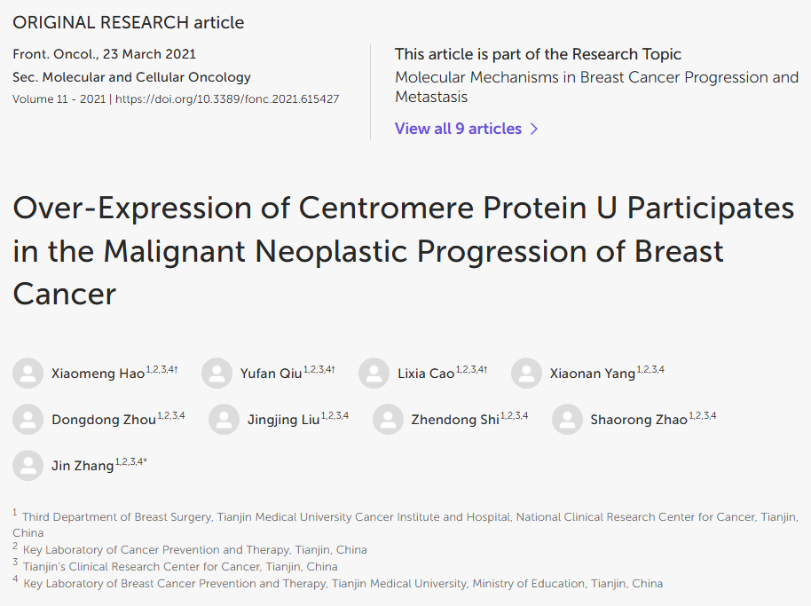Click Xiaomeng Hao's avatar icon
Image resolution: width=811 pixels, height=606 pixels.
tap(28, 374)
